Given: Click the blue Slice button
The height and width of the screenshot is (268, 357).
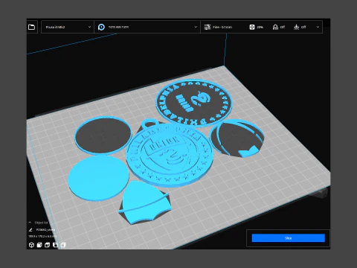Looking at the screenshot, I should [x=288, y=238].
